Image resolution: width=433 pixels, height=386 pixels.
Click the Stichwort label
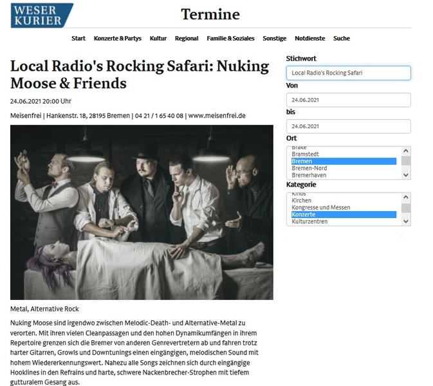coord(301,59)
